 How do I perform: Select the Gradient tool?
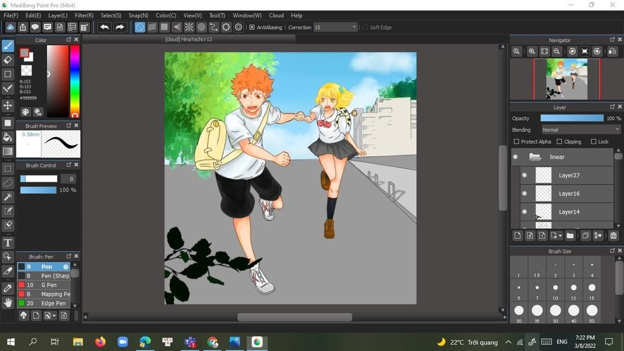[x=7, y=151]
